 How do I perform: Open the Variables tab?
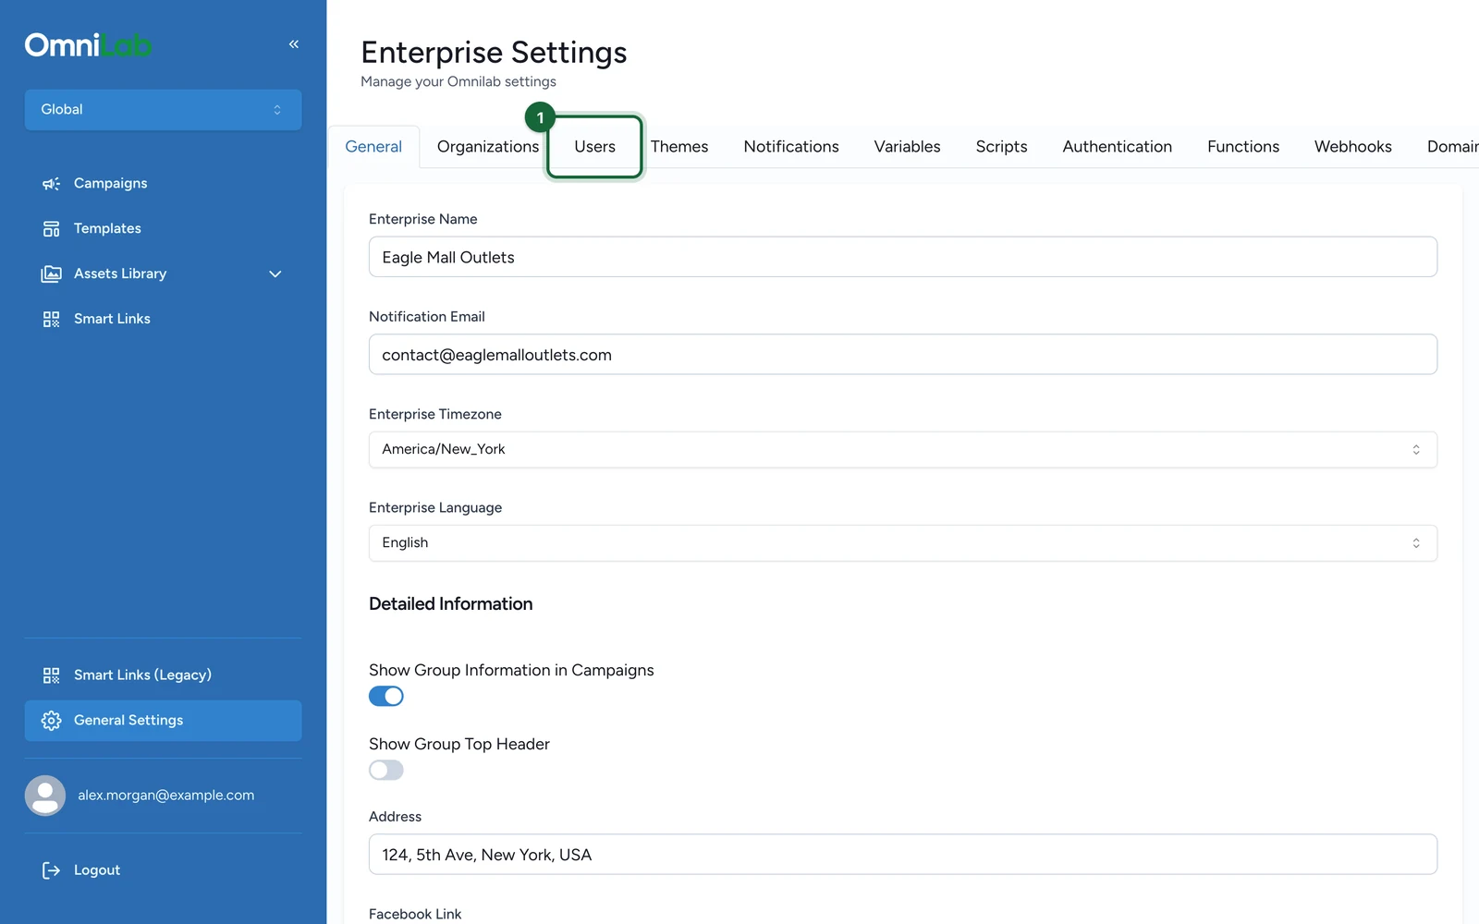[x=907, y=147]
